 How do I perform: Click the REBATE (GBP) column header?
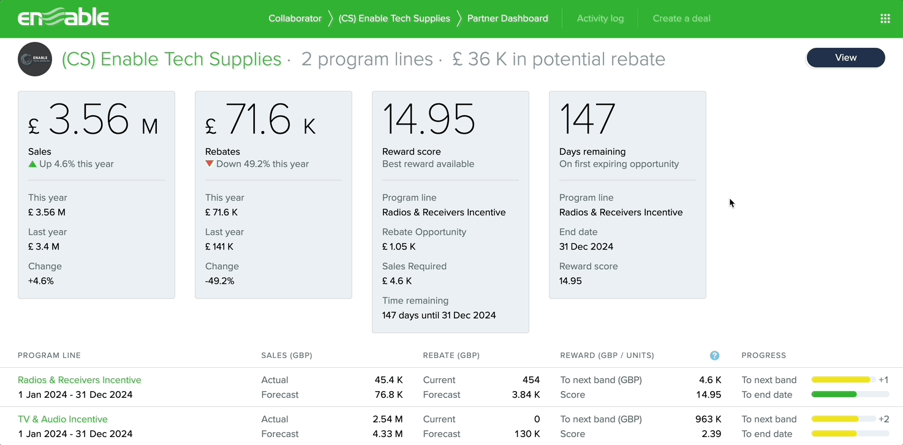451,356
